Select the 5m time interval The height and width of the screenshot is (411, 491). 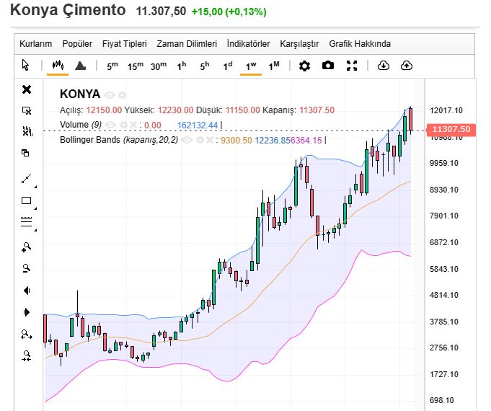point(112,66)
